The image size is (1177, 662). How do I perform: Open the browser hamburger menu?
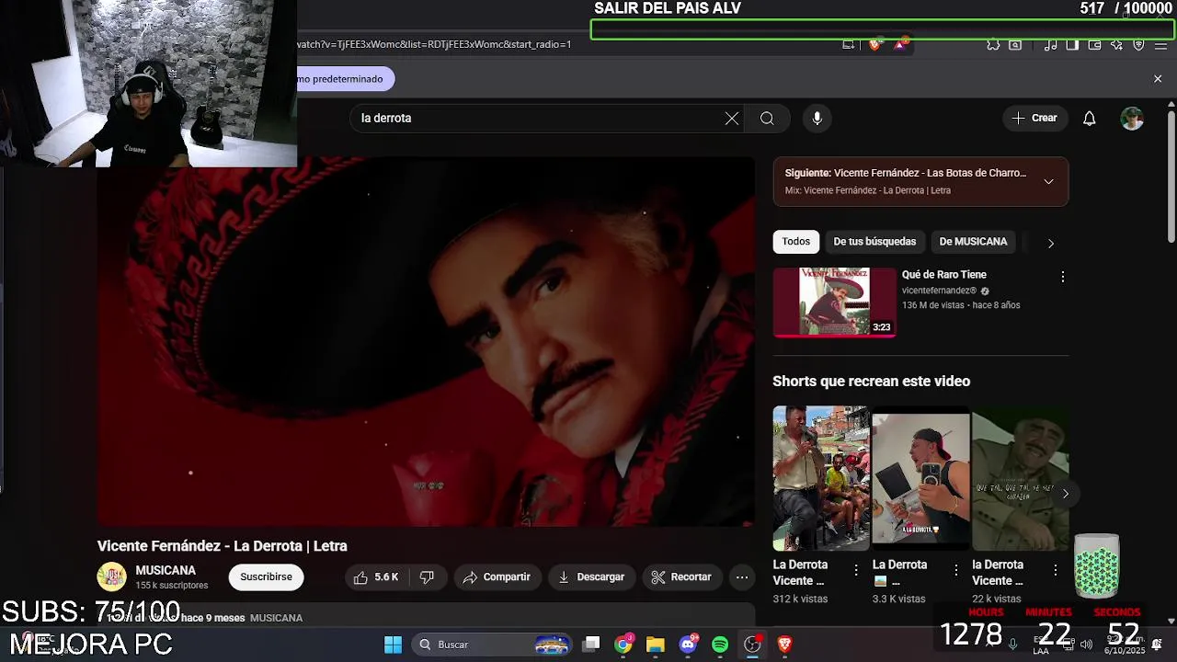point(1162,44)
